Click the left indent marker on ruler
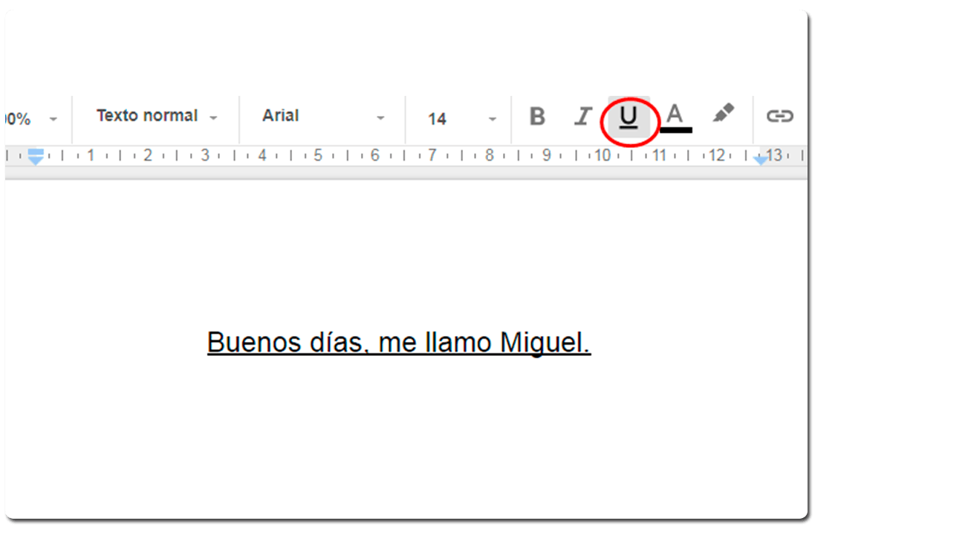 tap(36, 157)
